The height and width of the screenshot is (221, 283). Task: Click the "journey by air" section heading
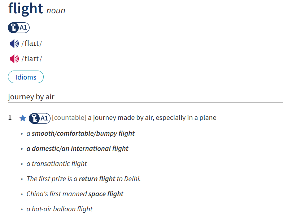31,97
